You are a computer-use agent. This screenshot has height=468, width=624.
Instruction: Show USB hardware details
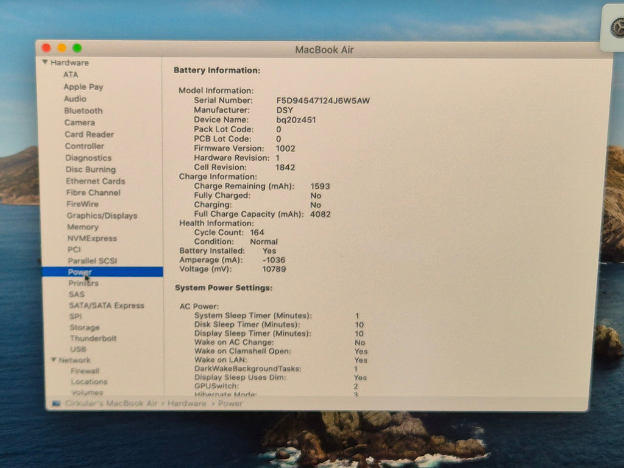point(78,349)
